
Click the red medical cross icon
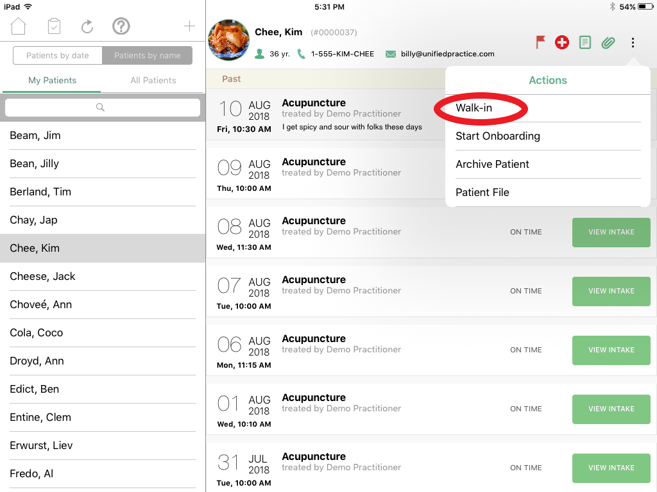pos(562,43)
